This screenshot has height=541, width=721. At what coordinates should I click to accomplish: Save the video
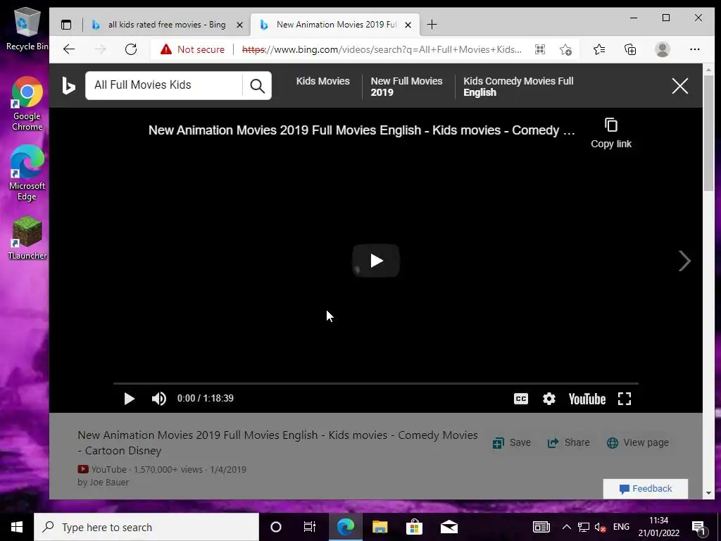pyautogui.click(x=511, y=442)
